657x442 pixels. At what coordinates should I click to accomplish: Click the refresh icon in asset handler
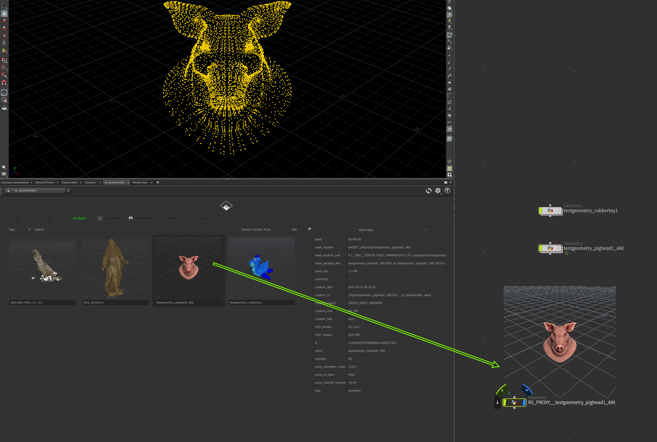pyautogui.click(x=429, y=191)
